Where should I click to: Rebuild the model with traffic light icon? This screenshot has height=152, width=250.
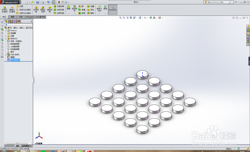(59, 2)
